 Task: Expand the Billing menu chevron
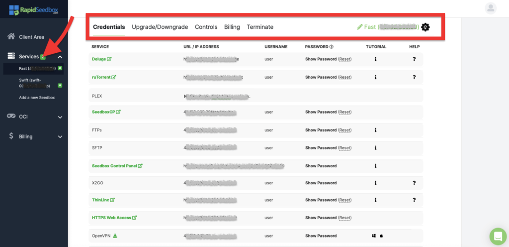(x=60, y=137)
